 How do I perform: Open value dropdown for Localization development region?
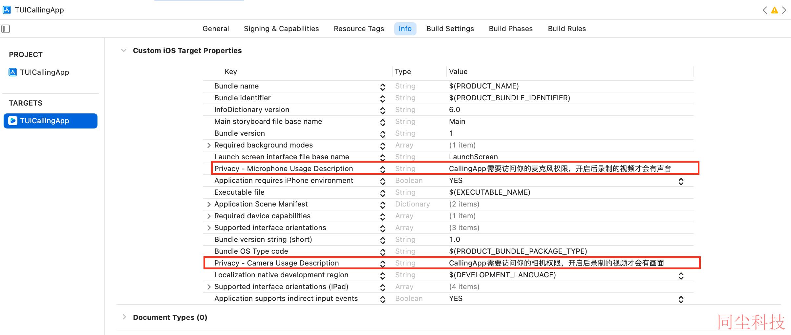(681, 276)
